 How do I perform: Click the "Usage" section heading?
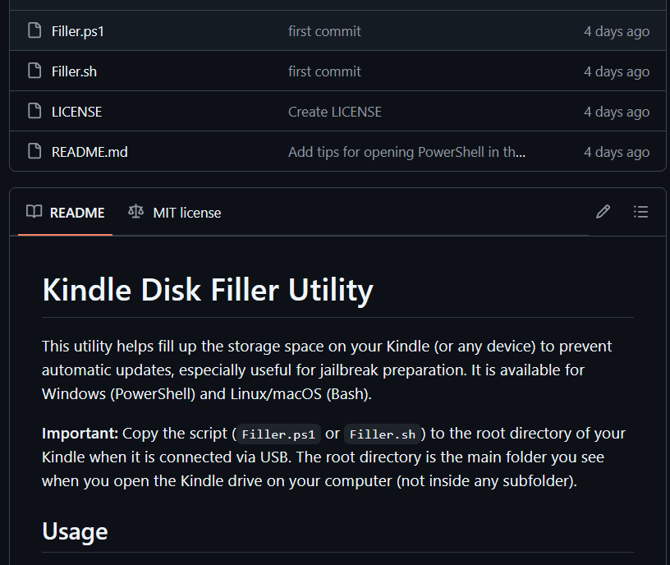pyautogui.click(x=75, y=531)
